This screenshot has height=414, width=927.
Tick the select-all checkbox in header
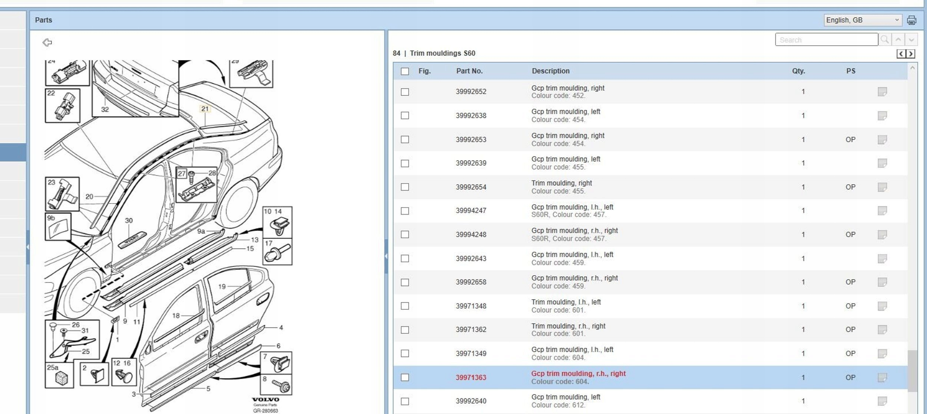405,71
